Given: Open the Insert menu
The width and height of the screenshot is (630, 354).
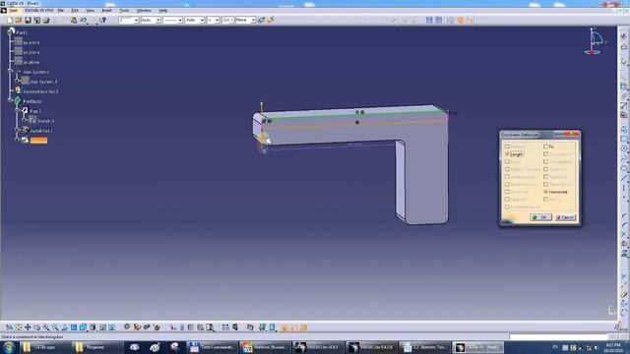Looking at the screenshot, I should [107, 11].
